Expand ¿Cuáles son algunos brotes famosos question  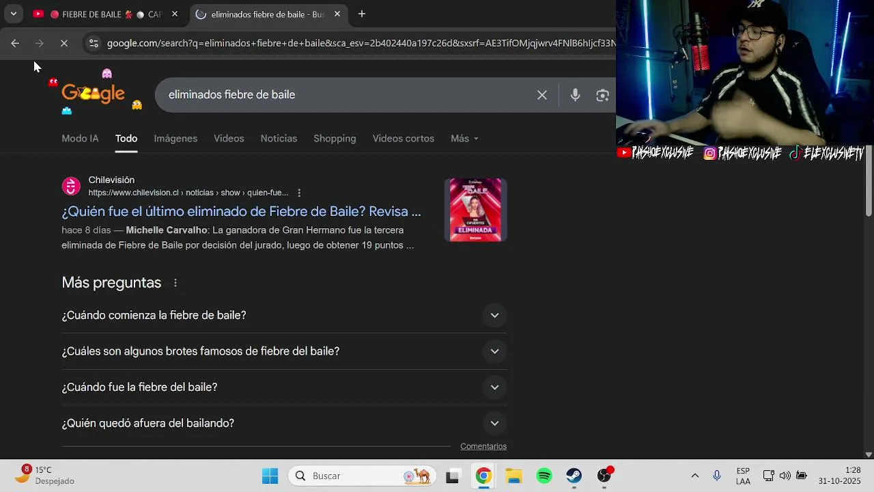pyautogui.click(x=284, y=351)
